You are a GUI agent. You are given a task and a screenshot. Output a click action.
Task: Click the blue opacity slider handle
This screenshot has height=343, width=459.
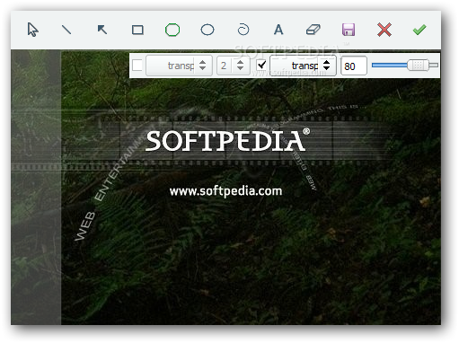coord(418,65)
